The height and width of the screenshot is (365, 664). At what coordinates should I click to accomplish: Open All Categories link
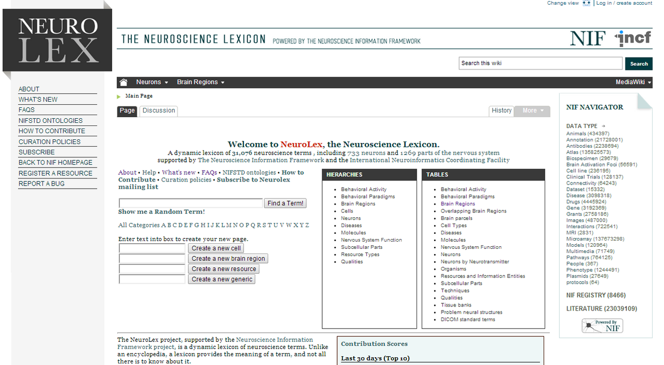139,225
